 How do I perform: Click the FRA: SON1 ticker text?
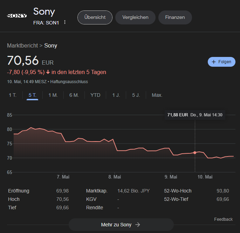[46, 23]
